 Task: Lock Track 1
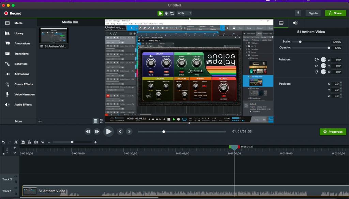click(x=16, y=194)
